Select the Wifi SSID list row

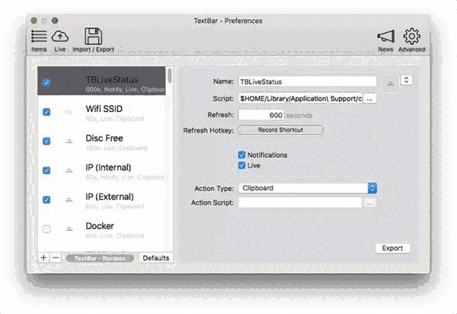click(x=101, y=112)
